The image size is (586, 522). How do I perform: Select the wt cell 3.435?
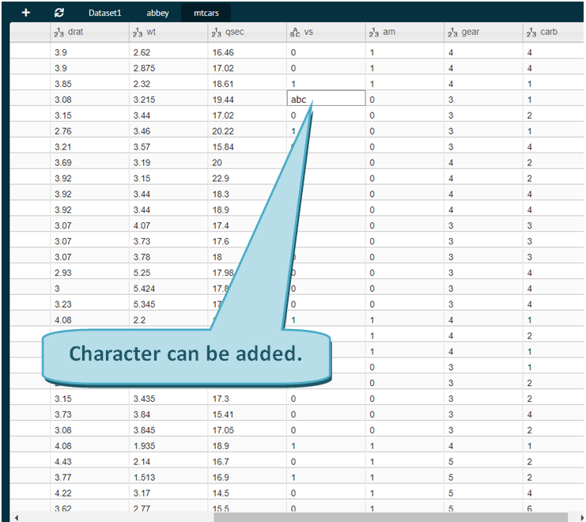(x=168, y=399)
